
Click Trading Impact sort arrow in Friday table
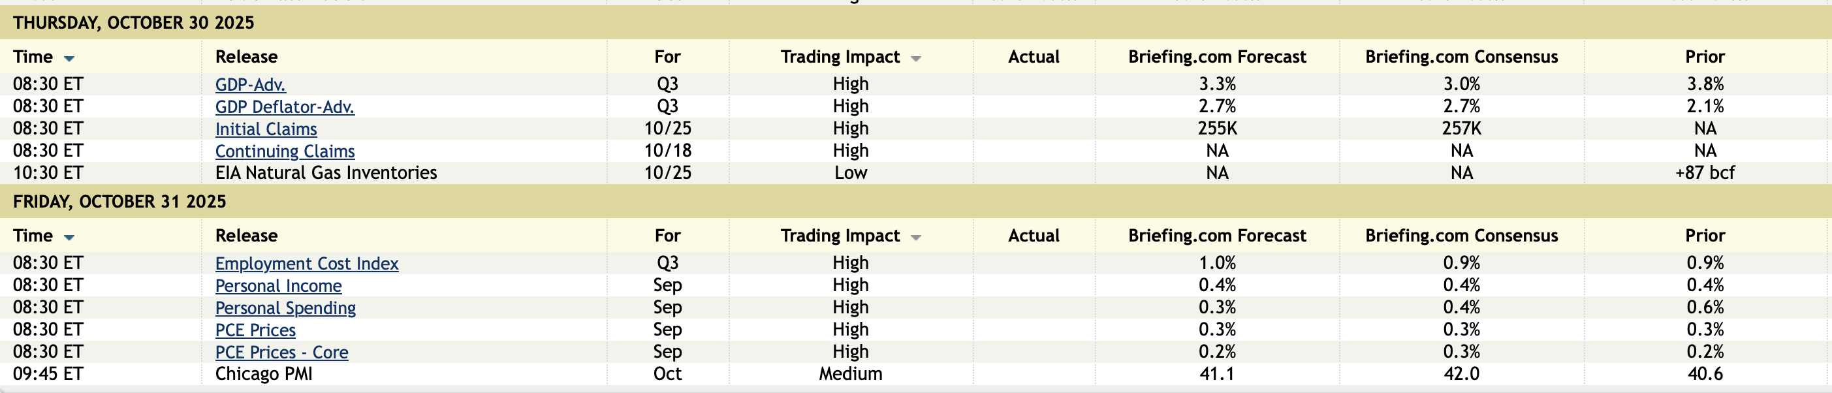916,238
